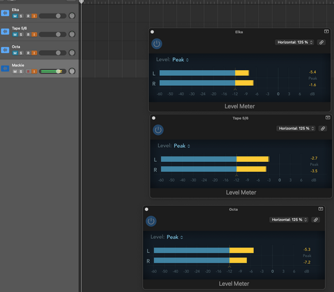The width and height of the screenshot is (334, 292).
Task: Toggle input monitoring on Mackie track
Action: coord(34,71)
